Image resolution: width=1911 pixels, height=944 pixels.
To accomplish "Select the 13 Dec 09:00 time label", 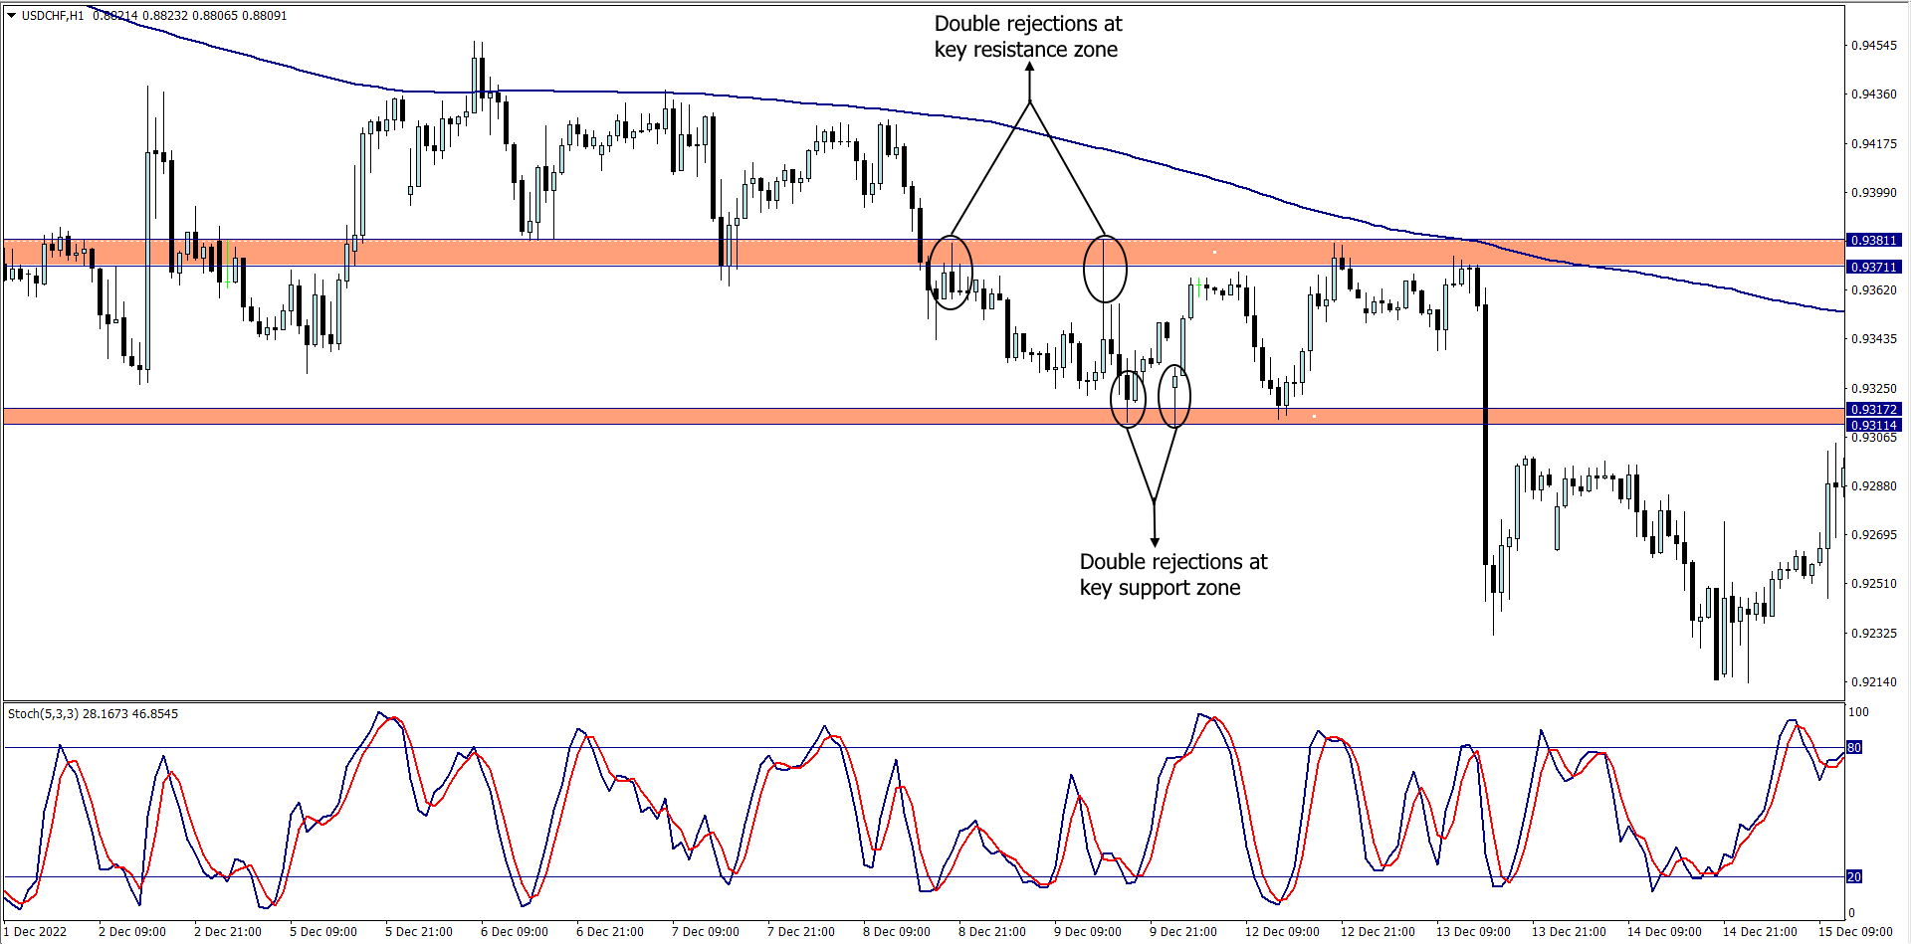I will 1473,932.
